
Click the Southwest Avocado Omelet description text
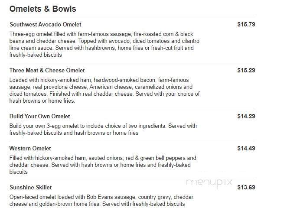104,45
